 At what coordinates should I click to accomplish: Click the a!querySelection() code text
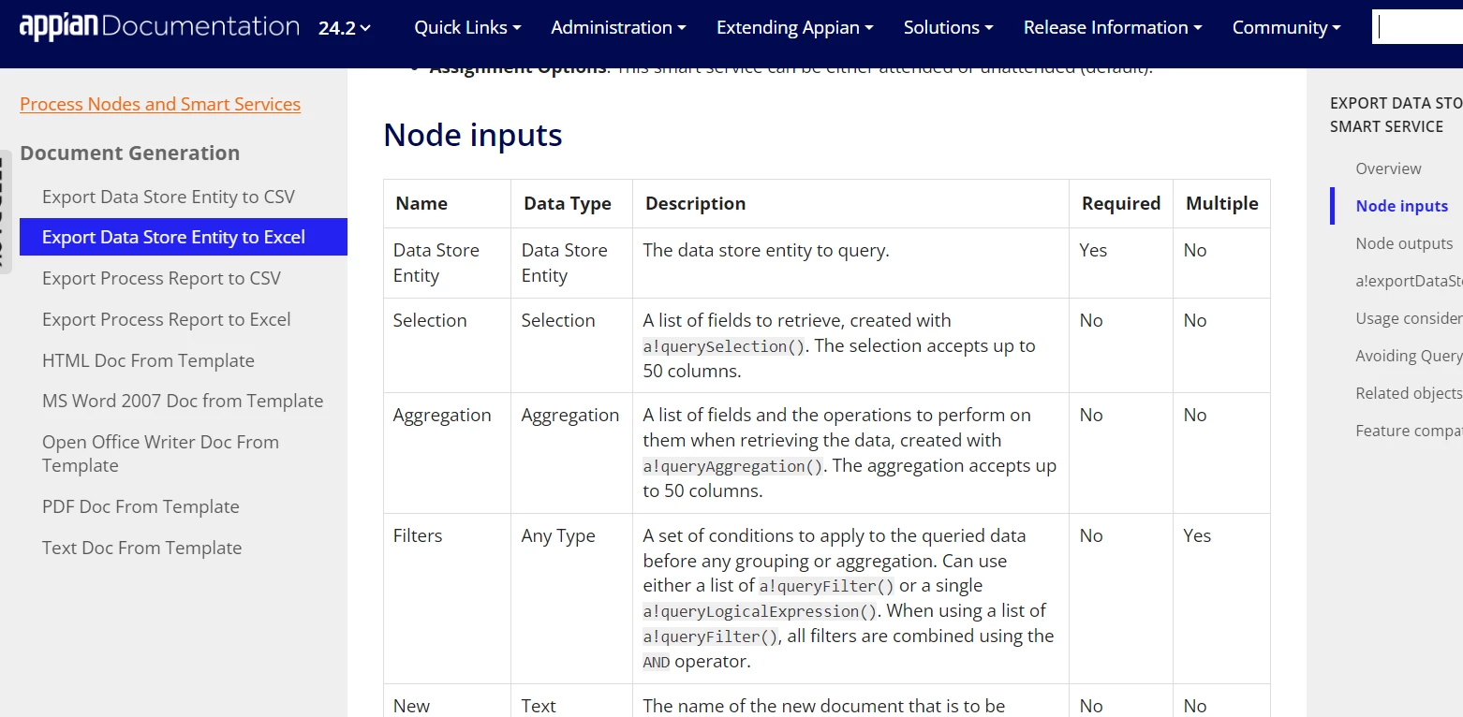(x=724, y=346)
